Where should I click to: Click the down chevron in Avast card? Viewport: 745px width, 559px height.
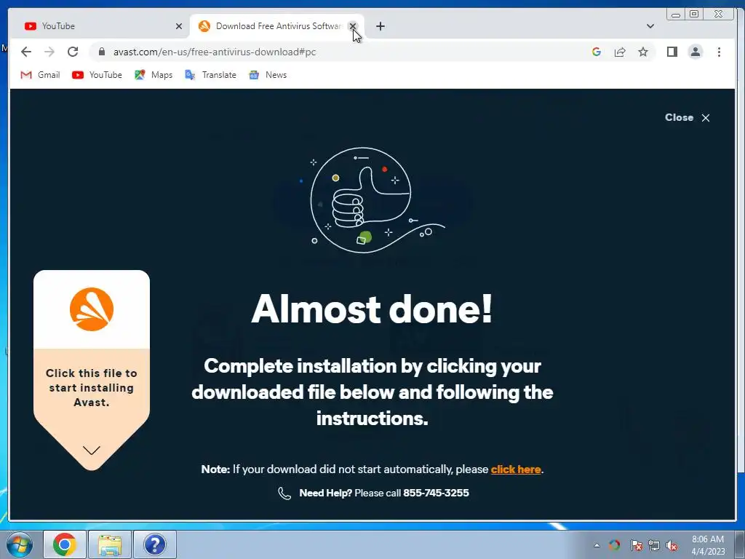[x=91, y=450]
